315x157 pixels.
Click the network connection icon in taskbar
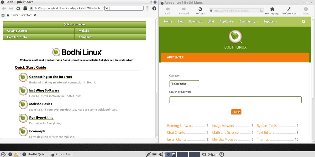click(x=148, y=154)
